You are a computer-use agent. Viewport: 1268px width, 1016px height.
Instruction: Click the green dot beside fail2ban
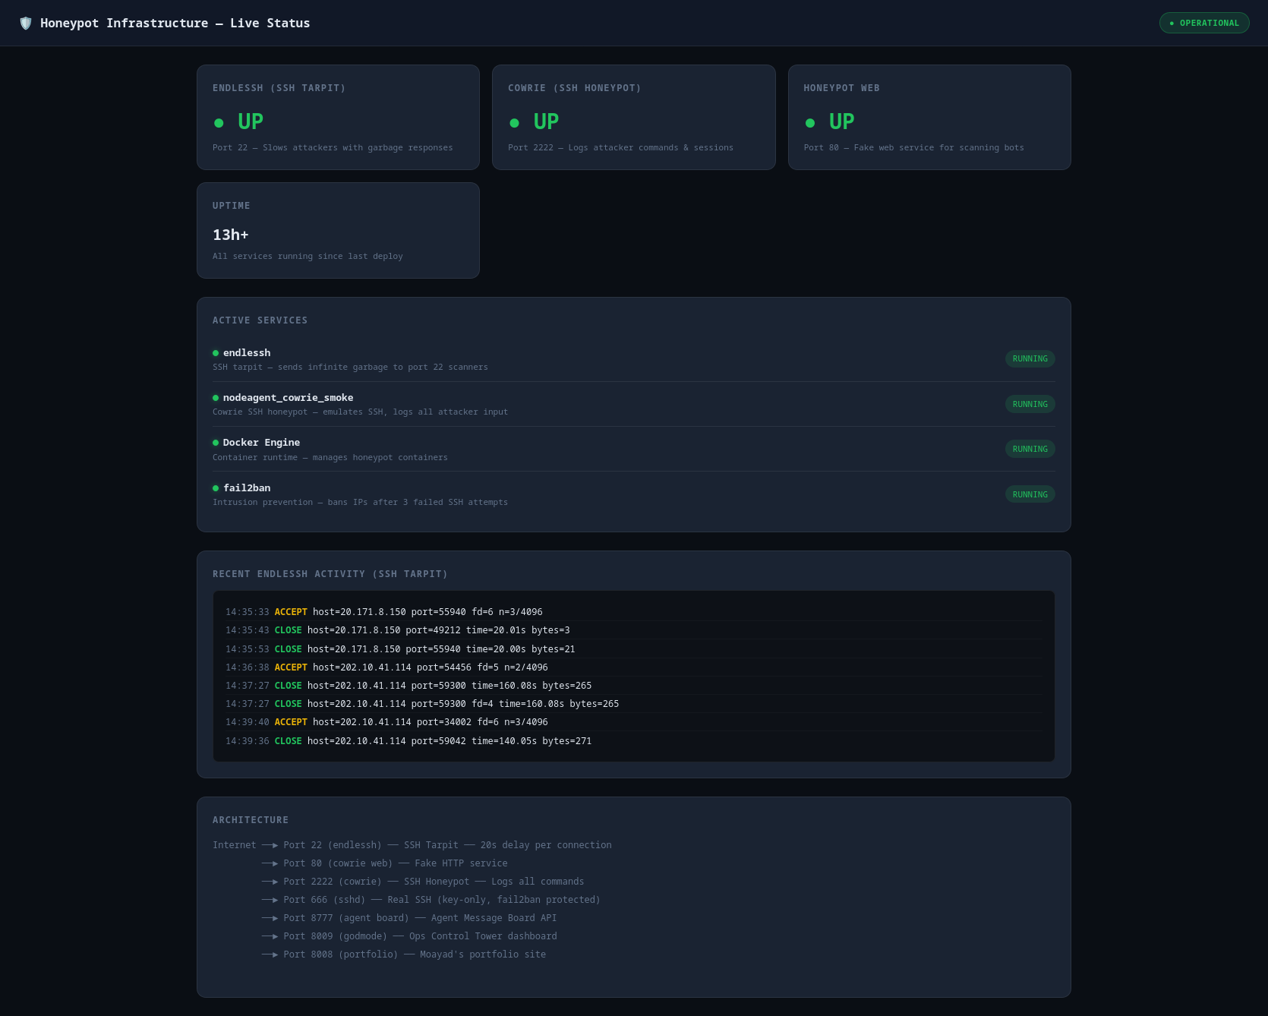tap(216, 488)
